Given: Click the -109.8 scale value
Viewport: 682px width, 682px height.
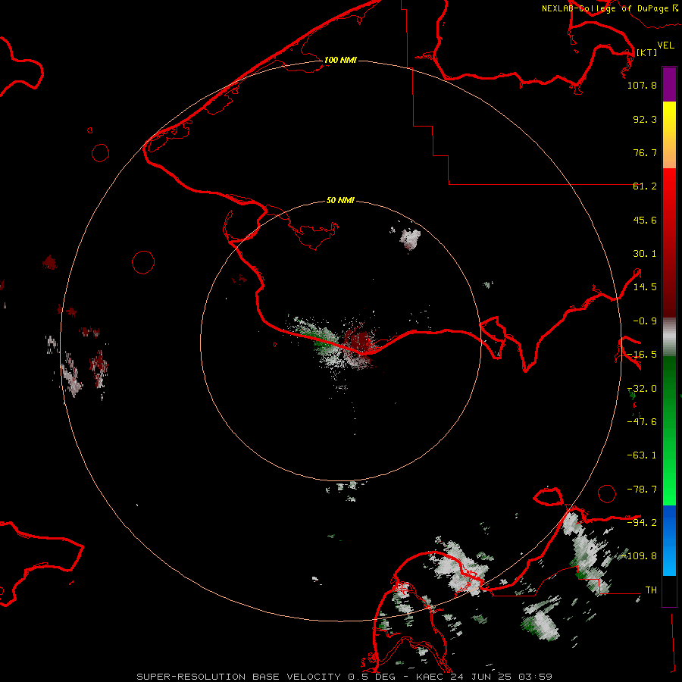Looking at the screenshot, I should pos(640,556).
